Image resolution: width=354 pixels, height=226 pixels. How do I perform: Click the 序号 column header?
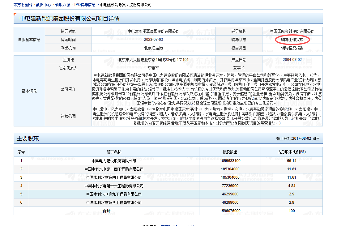21,152
